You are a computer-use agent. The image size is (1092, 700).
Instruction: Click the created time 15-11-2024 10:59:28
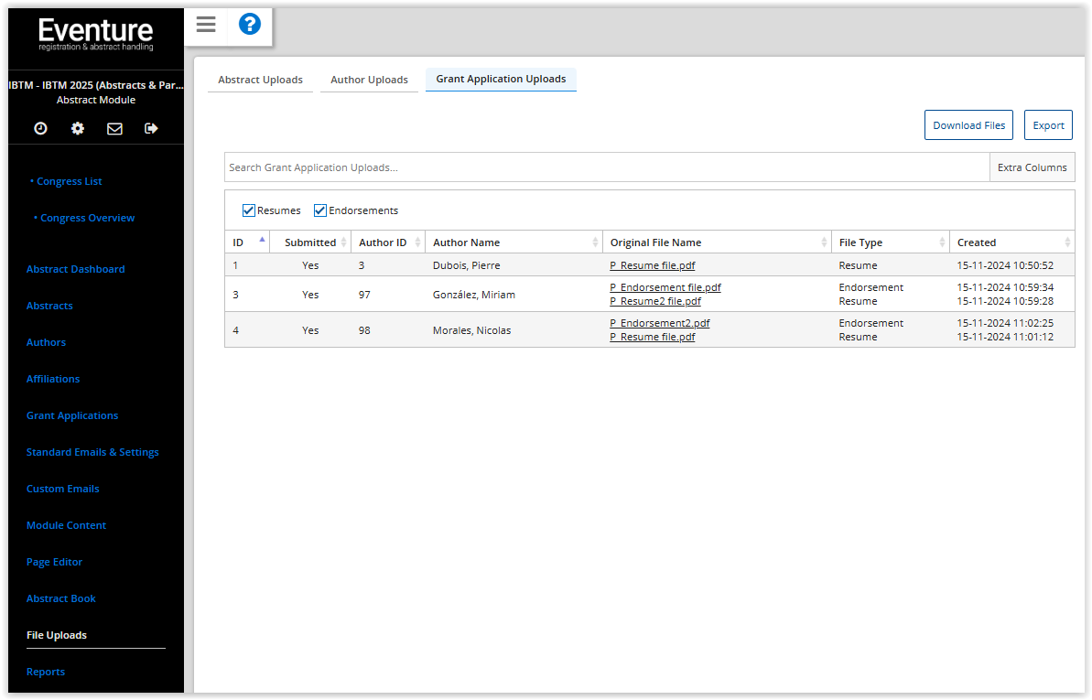click(1005, 301)
